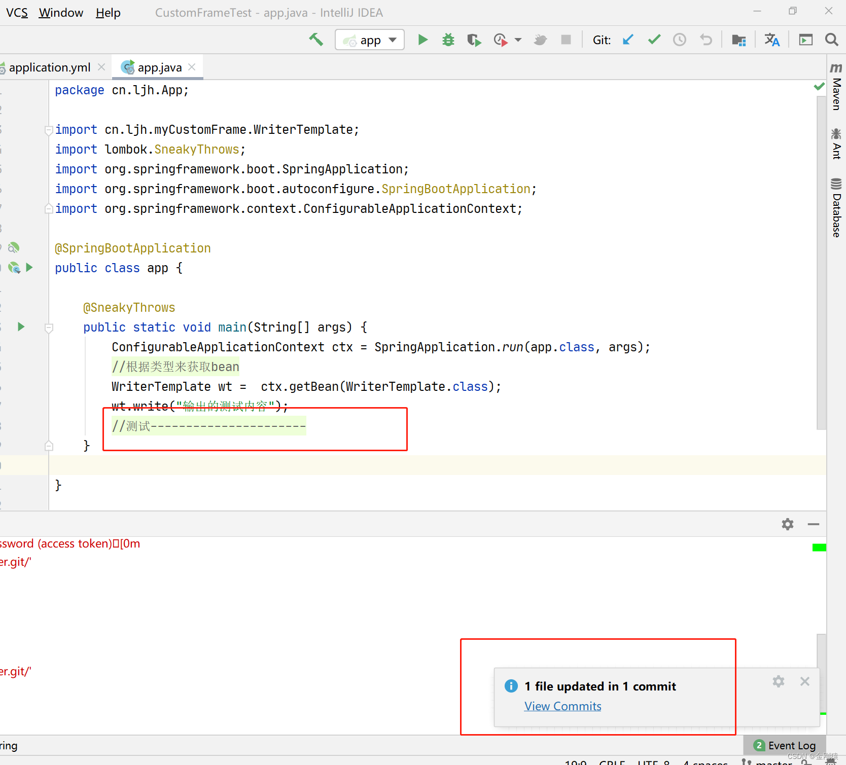Click the //测试 comment line
The image size is (846, 765).
(209, 426)
